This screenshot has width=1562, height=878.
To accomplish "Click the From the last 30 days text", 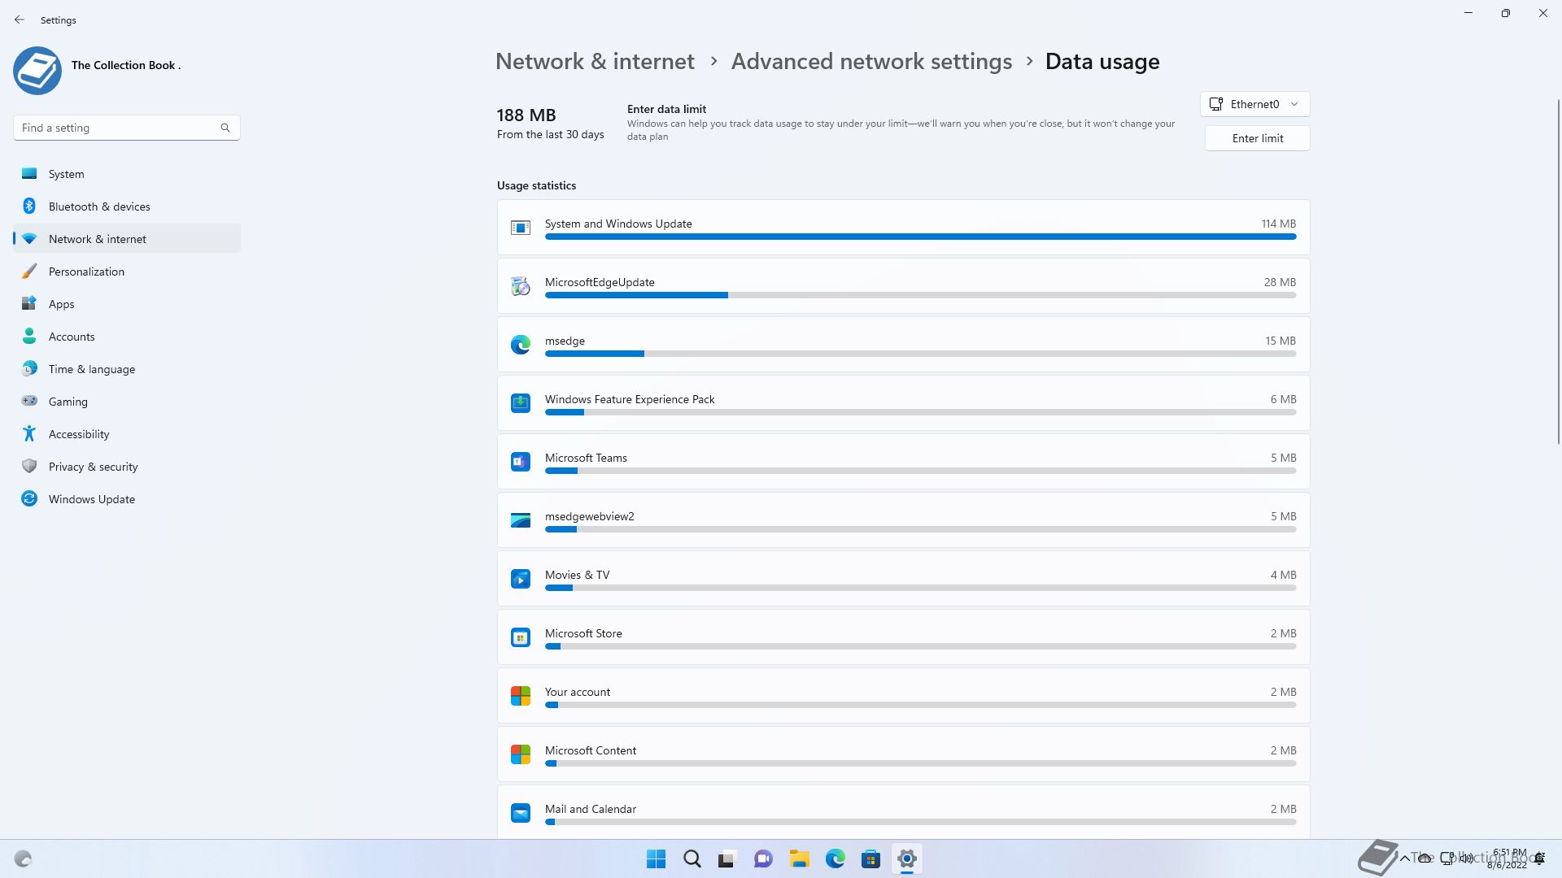I will [550, 134].
